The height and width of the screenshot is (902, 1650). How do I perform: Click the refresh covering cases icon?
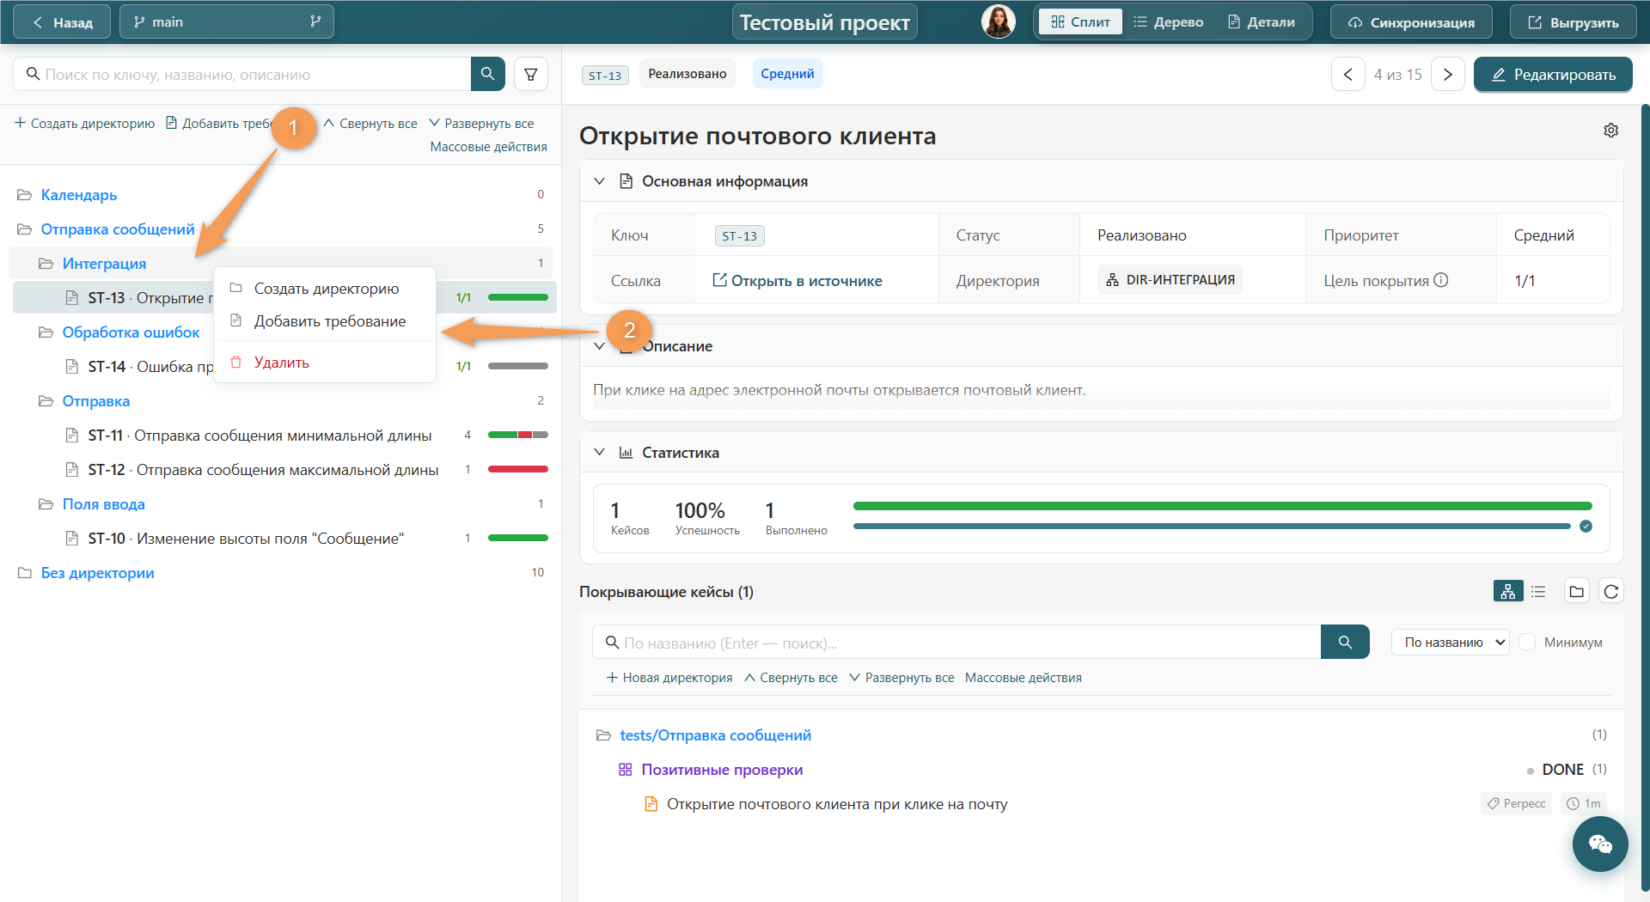point(1611,591)
